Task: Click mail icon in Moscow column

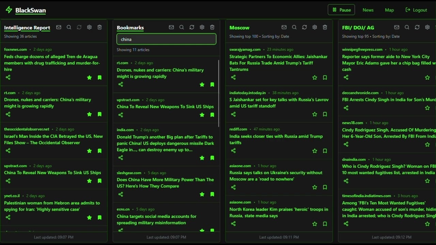Action: pos(284,27)
